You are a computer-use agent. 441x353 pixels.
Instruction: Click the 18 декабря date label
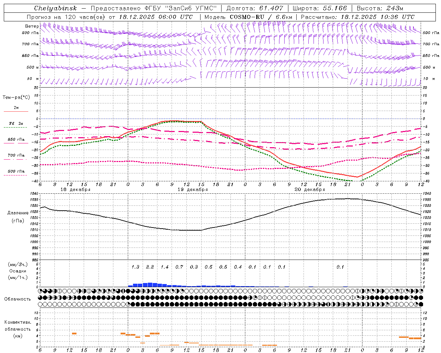pyautogui.click(x=75, y=190)
